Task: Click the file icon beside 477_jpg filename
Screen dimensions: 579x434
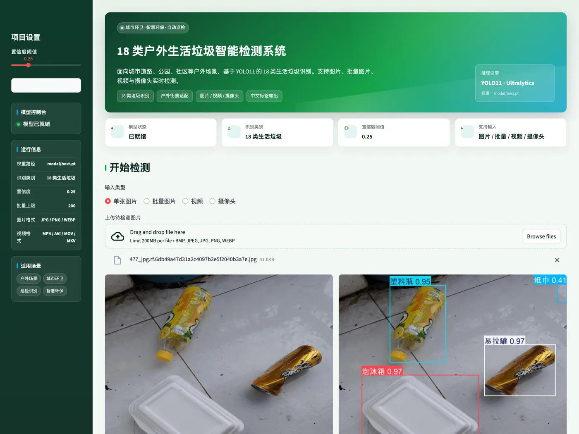Action: click(x=117, y=260)
